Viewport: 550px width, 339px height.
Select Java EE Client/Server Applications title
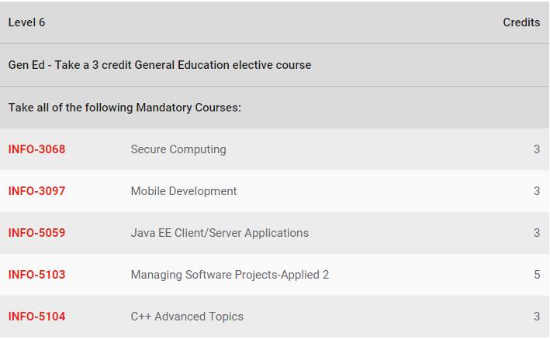(x=220, y=233)
